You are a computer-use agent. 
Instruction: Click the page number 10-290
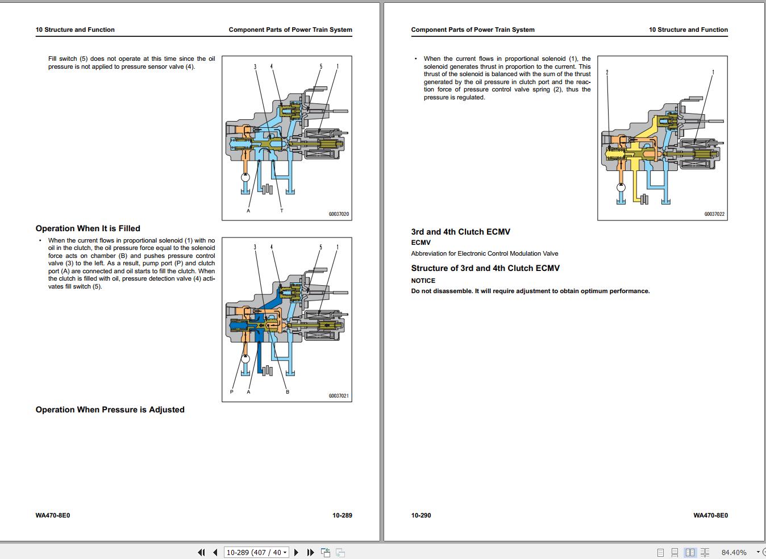click(x=421, y=515)
